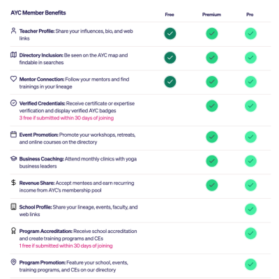The image size is (279, 279).
Task: Click Pro checkmark for School Profile
Action: tap(250, 209)
